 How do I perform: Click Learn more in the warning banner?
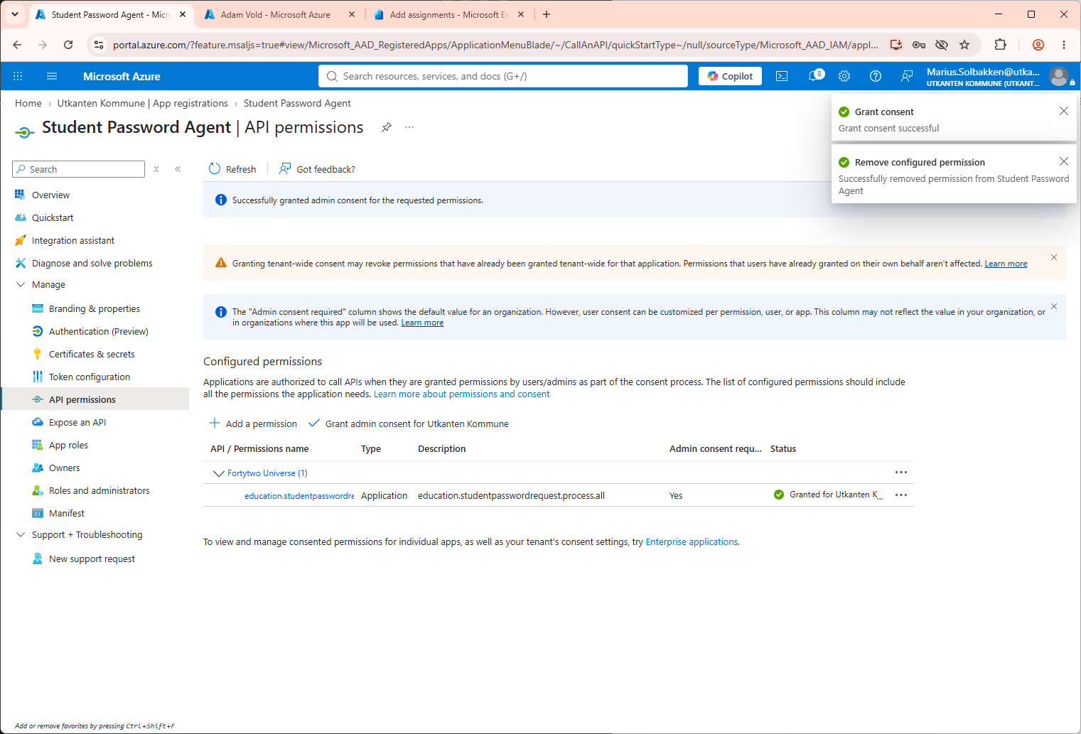coord(1006,264)
